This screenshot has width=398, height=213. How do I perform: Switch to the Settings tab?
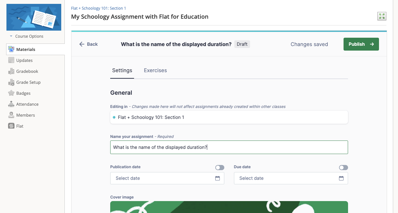coord(122,70)
